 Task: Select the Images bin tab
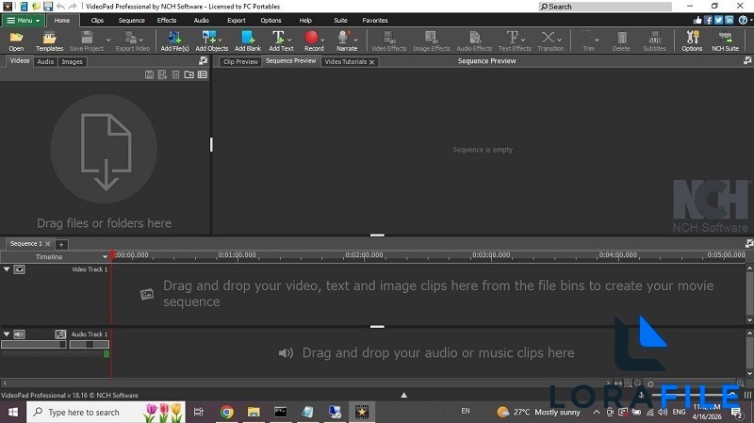coord(73,61)
